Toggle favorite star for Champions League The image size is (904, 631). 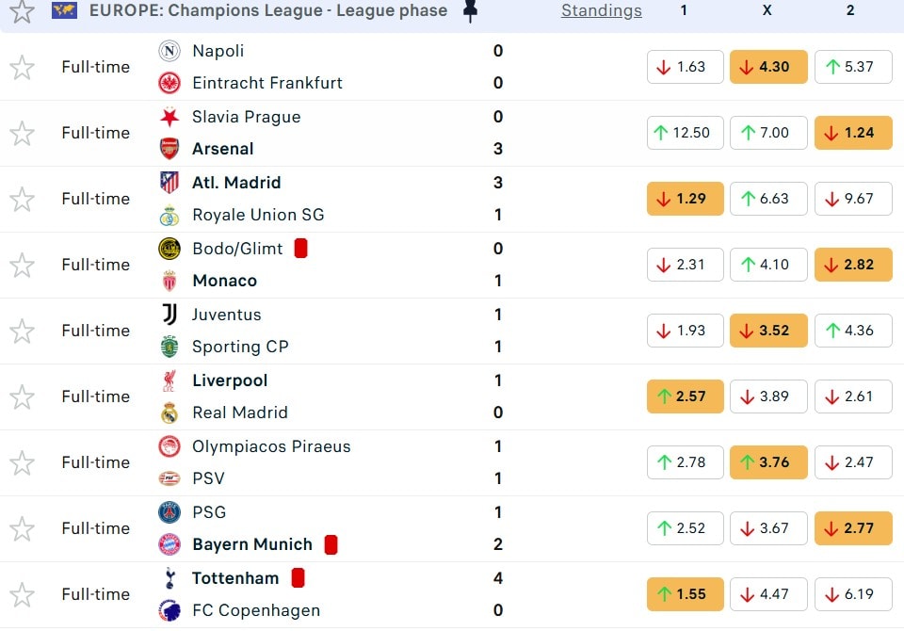[22, 11]
